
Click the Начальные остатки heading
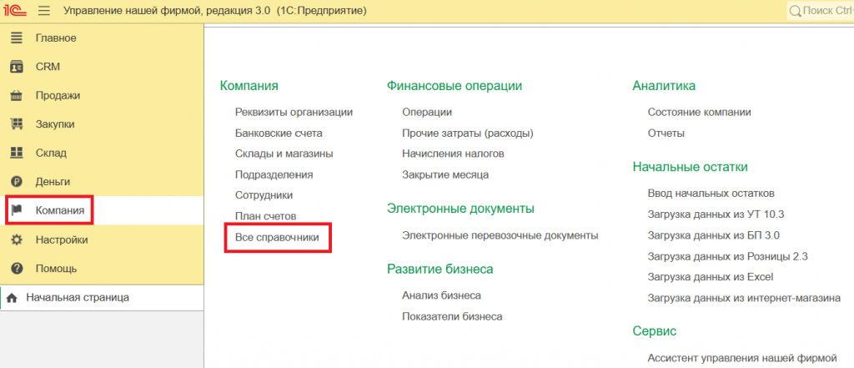(x=690, y=168)
